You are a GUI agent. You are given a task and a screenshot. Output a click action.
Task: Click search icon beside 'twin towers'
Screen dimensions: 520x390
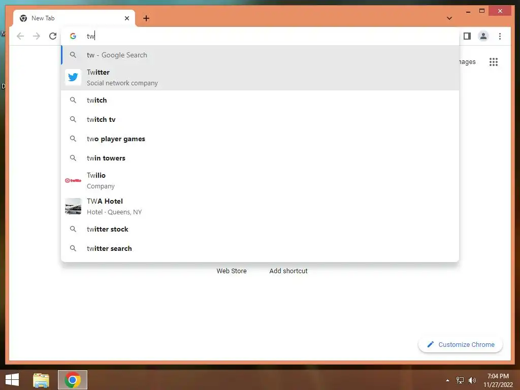(73, 158)
